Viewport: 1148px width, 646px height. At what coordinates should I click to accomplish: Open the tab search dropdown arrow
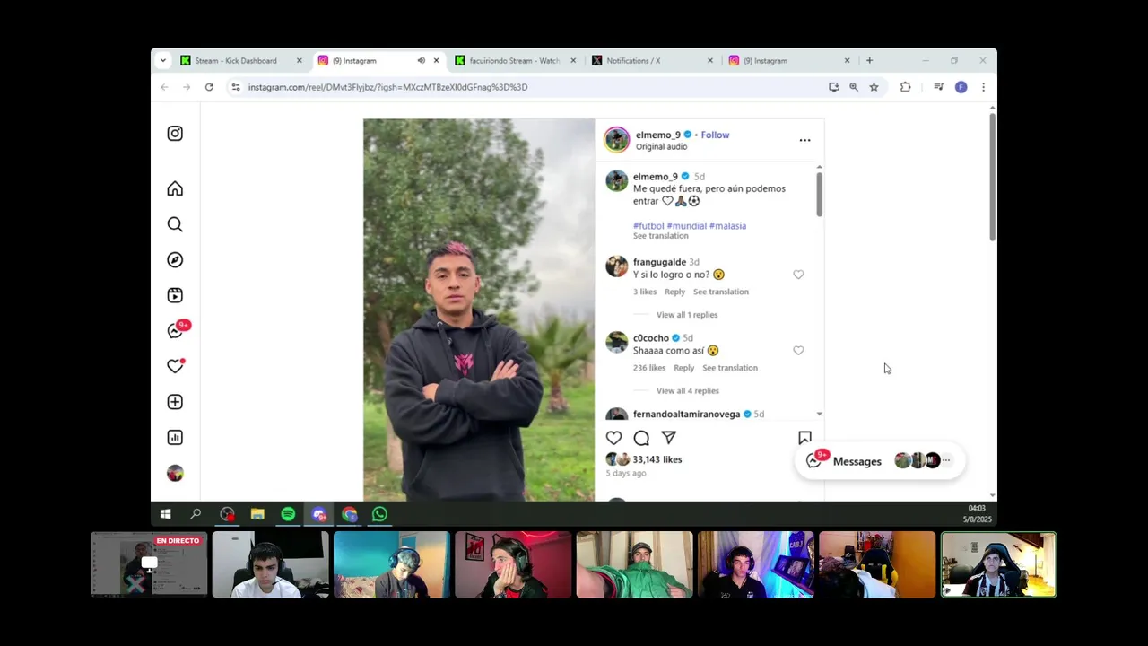162,60
